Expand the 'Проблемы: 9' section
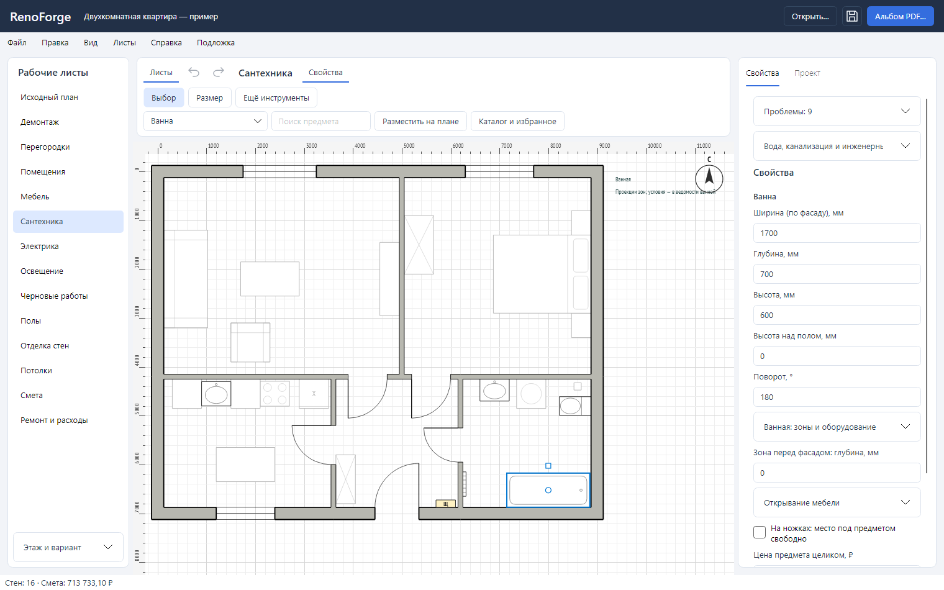 click(x=837, y=111)
